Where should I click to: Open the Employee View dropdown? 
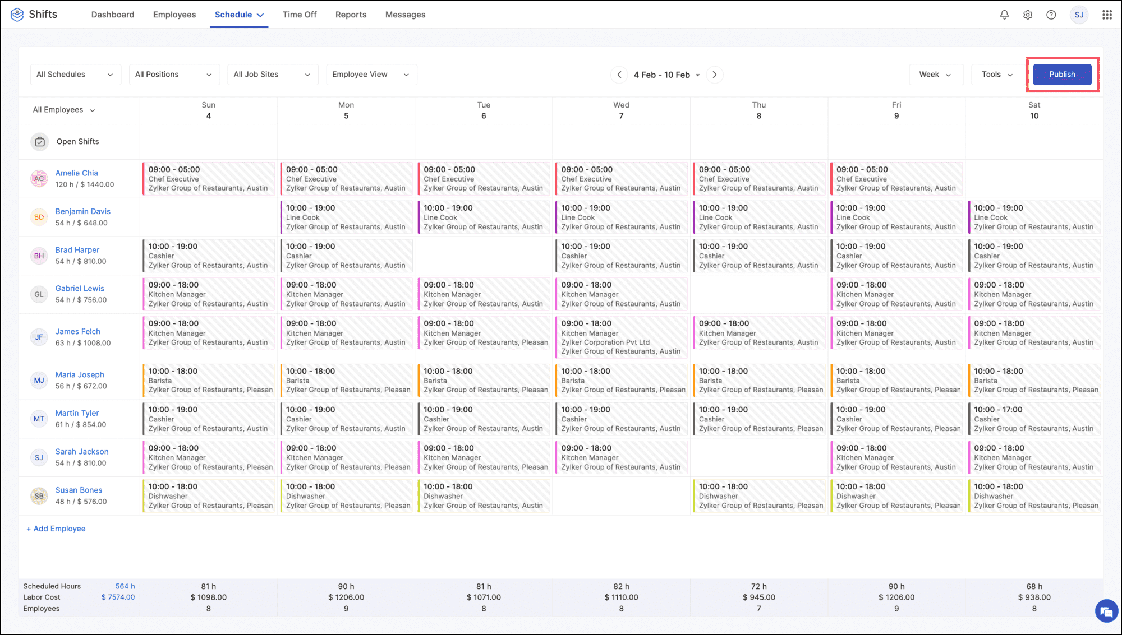coord(371,75)
